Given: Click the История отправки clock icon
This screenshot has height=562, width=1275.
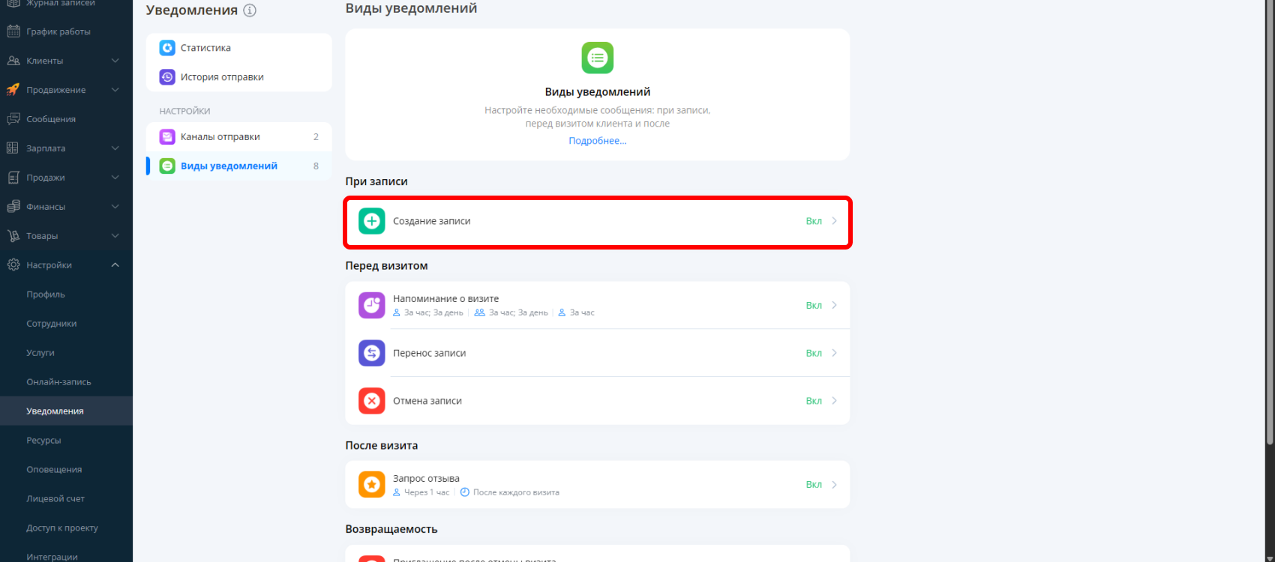Looking at the screenshot, I should [167, 77].
